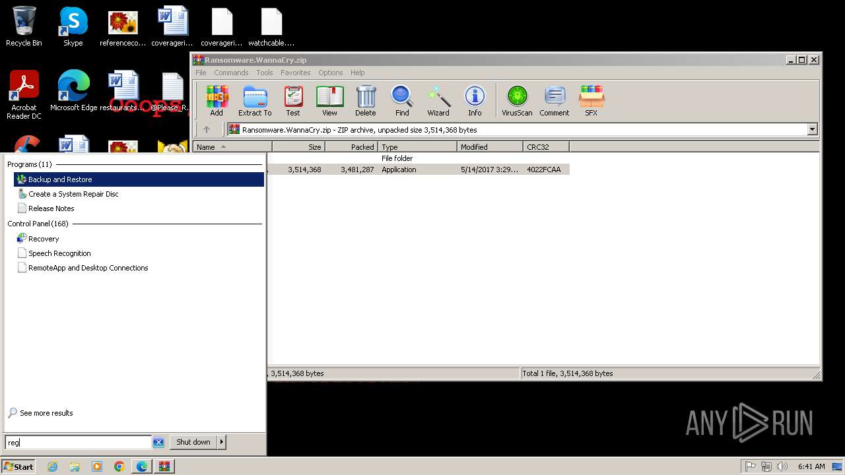Screen dimensions: 845x475
Task: Open Microsoft Edge desktop shortcut
Action: [73, 91]
